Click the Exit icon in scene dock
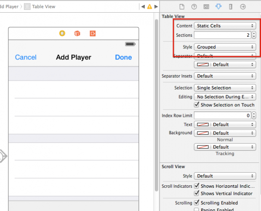Screen dimensions: 261x211 point(92,33)
